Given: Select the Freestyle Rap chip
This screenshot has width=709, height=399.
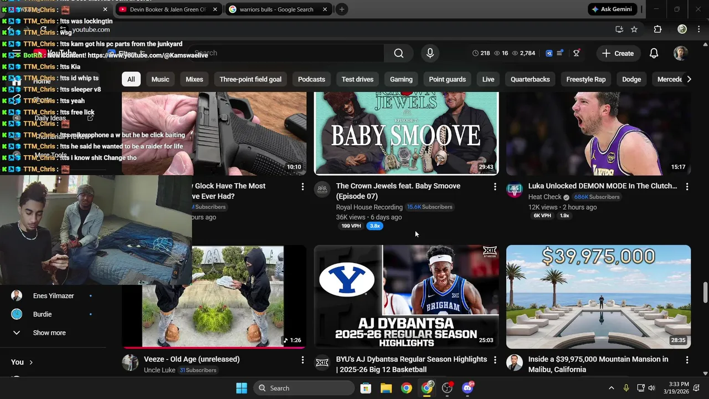Looking at the screenshot, I should click(x=585, y=79).
